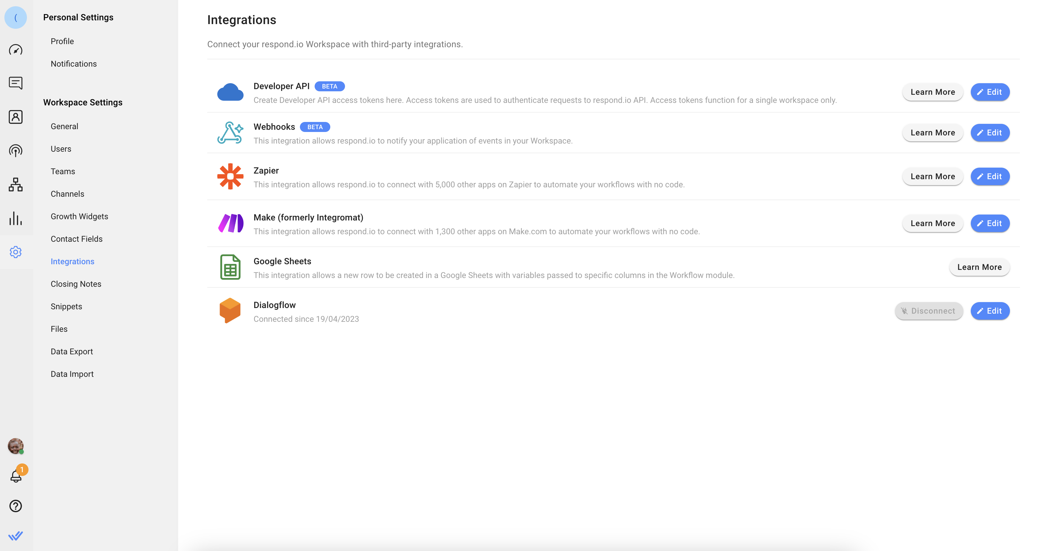Open the Contacts person icon in sidebar

click(15, 117)
